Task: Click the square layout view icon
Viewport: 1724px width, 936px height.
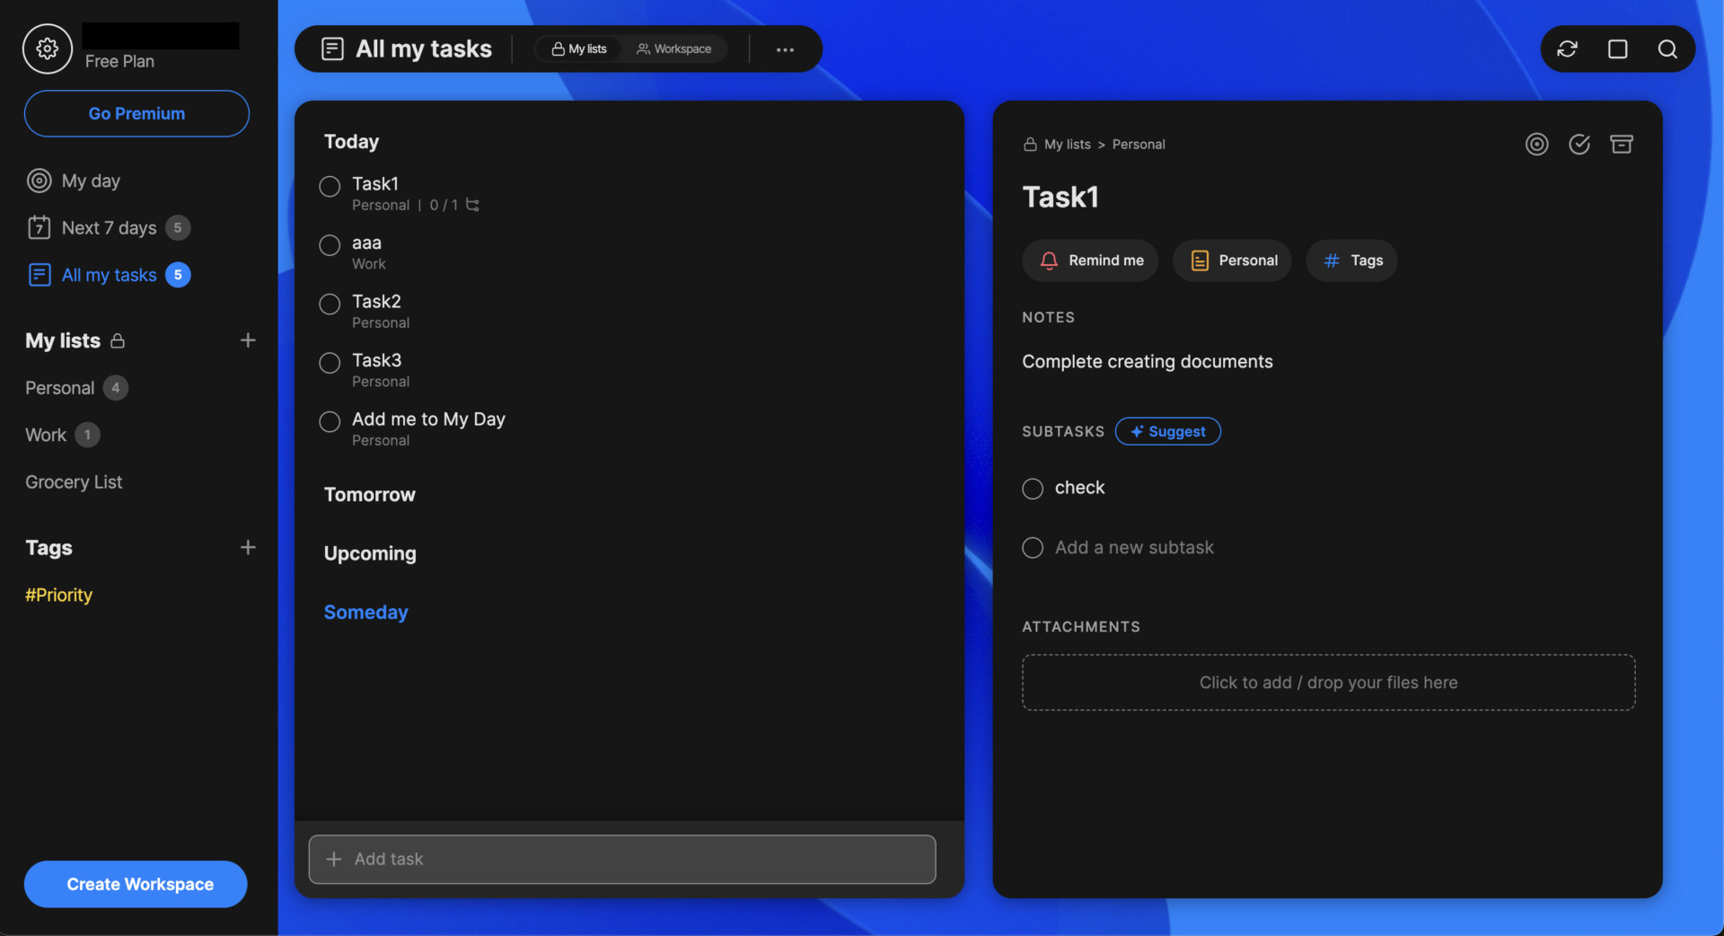Action: click(x=1617, y=49)
